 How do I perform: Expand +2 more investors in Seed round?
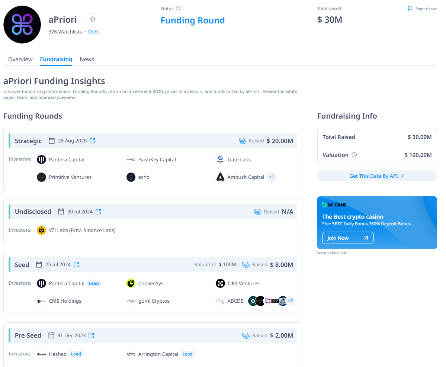pyautogui.click(x=291, y=301)
